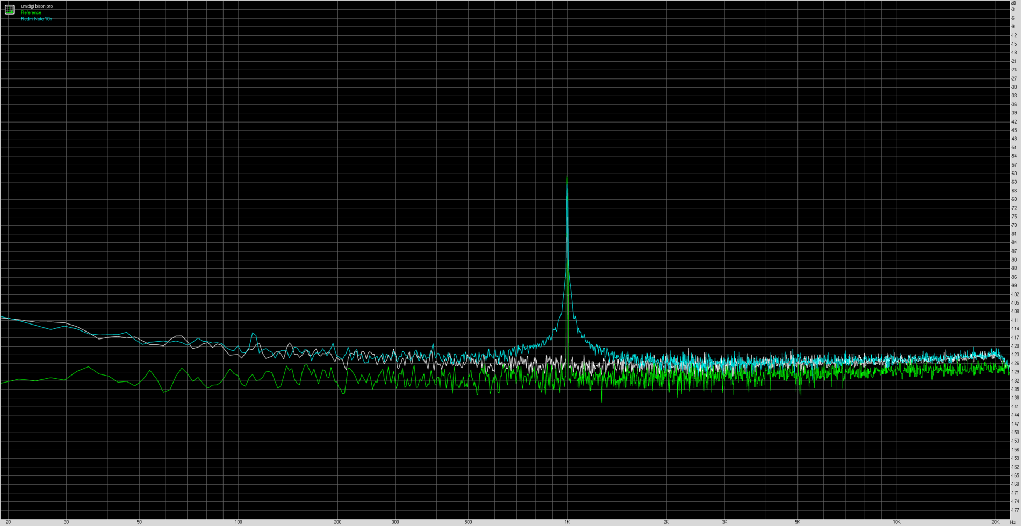
Task: Click the 'Hz' unit label at bottom right
Action: click(x=1013, y=522)
